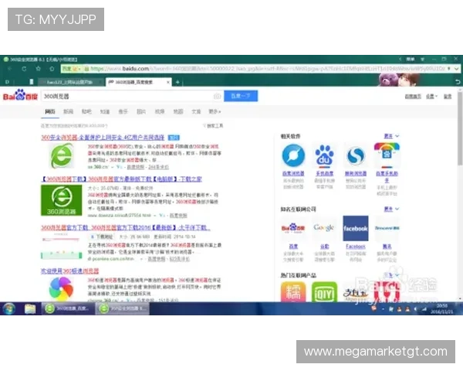
Task: Click the browser back arrow button
Action: pos(9,69)
